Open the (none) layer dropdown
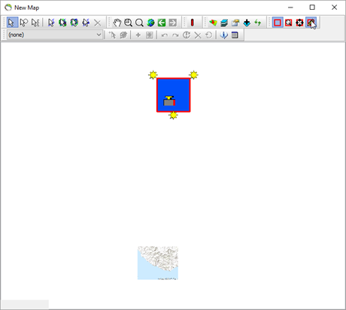The width and height of the screenshot is (346, 310). (55, 35)
